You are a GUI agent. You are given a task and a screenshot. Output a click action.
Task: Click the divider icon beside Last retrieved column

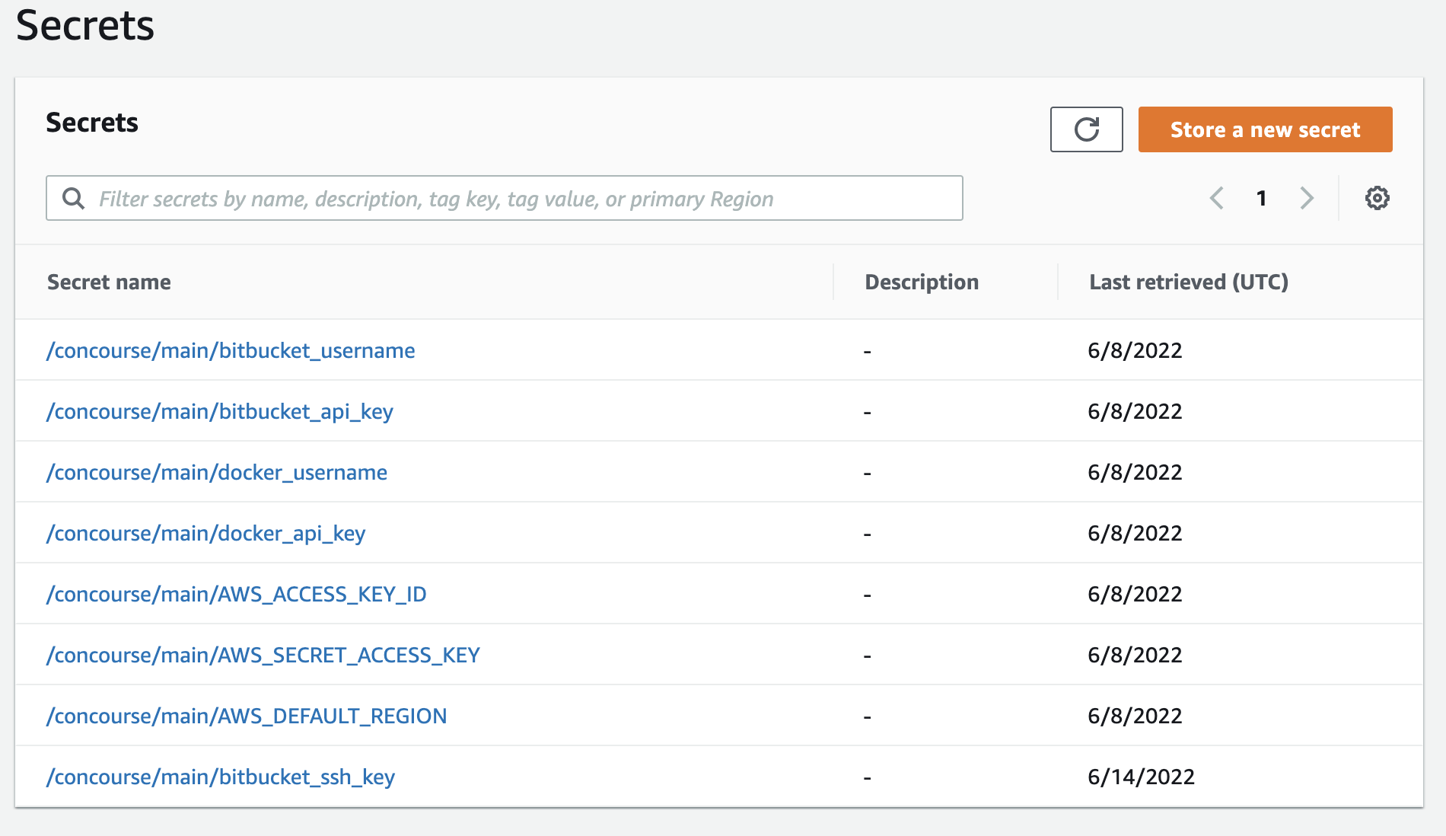(1058, 281)
